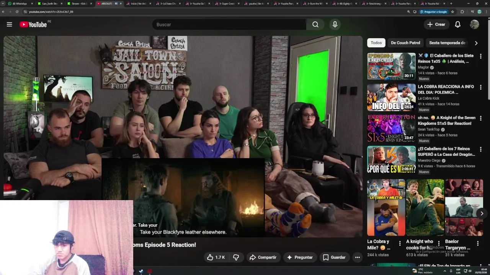
Task: Open the address bar zoom magnifier icon
Action: click(x=409, y=12)
